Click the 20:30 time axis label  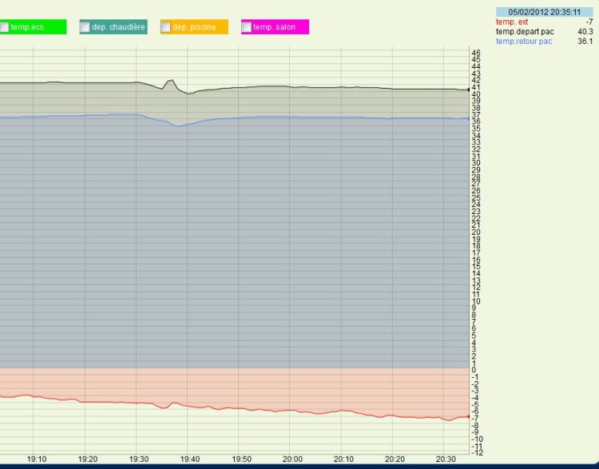click(x=446, y=459)
